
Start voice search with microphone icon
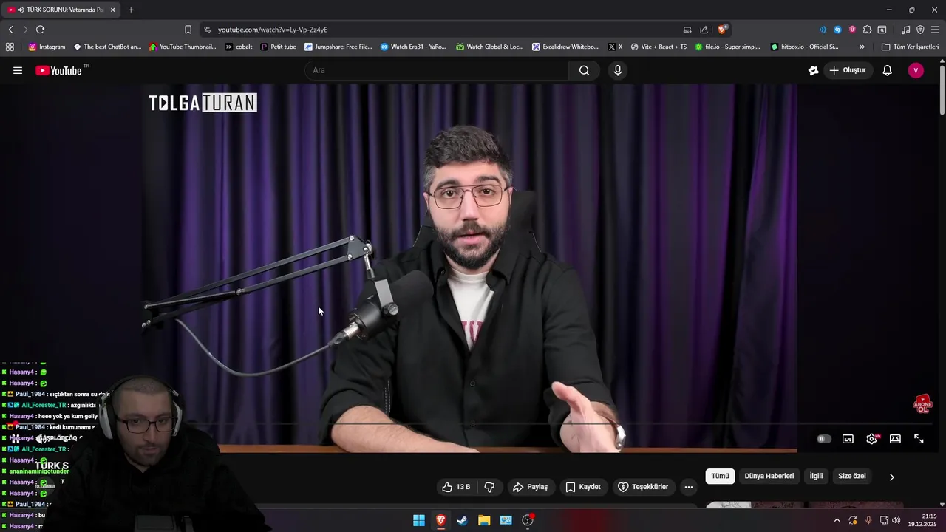tap(618, 70)
